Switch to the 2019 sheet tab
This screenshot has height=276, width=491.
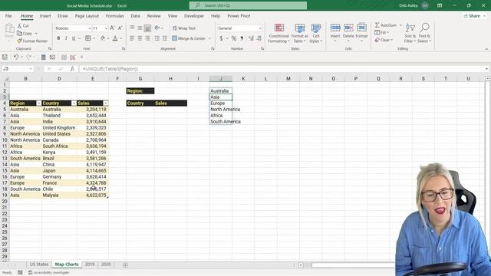(90, 264)
